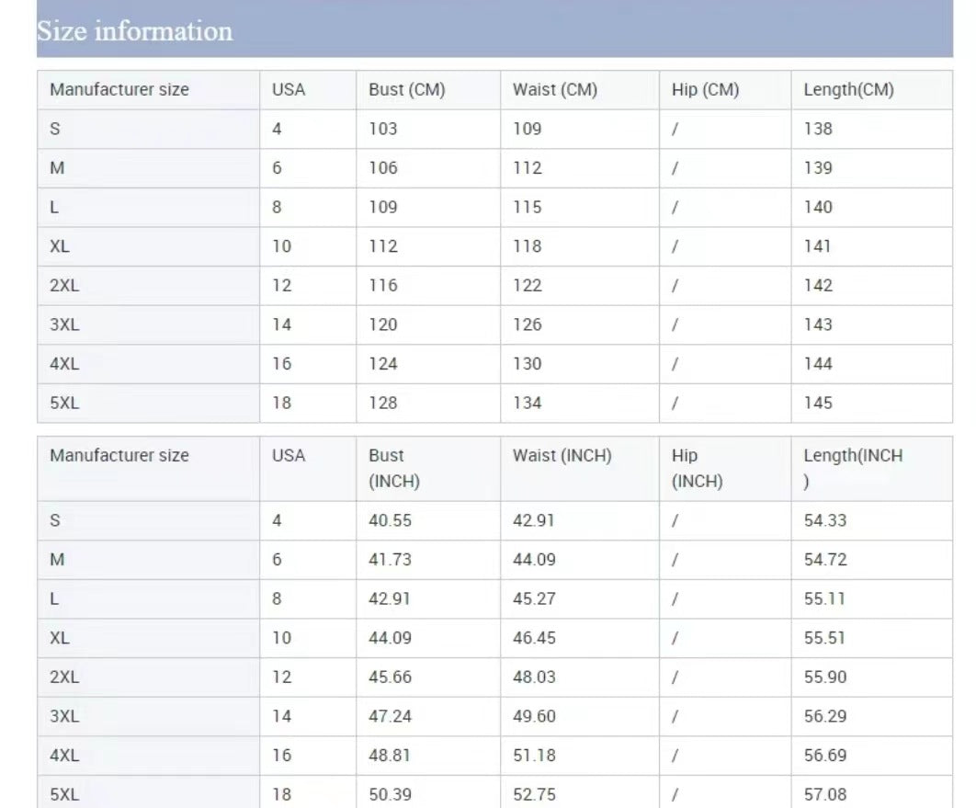Click the Hip (INCH) column header
This screenshot has width=976, height=808.
tap(697, 468)
